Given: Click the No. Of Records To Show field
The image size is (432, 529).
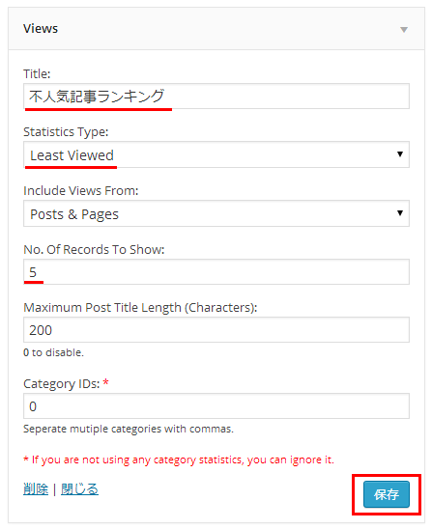Looking at the screenshot, I should pos(216,272).
